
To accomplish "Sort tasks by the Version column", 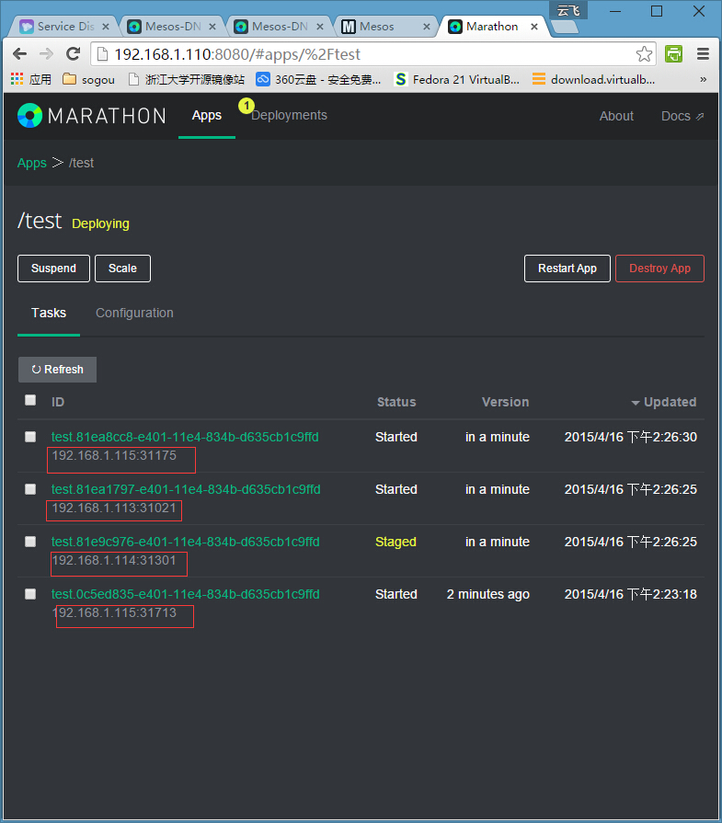I will coord(505,402).
